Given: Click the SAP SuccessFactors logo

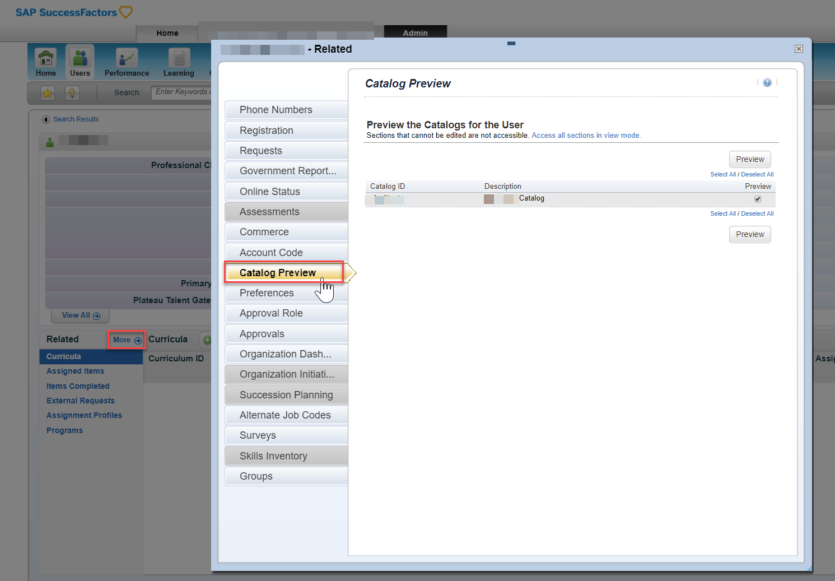Looking at the screenshot, I should pos(74,12).
